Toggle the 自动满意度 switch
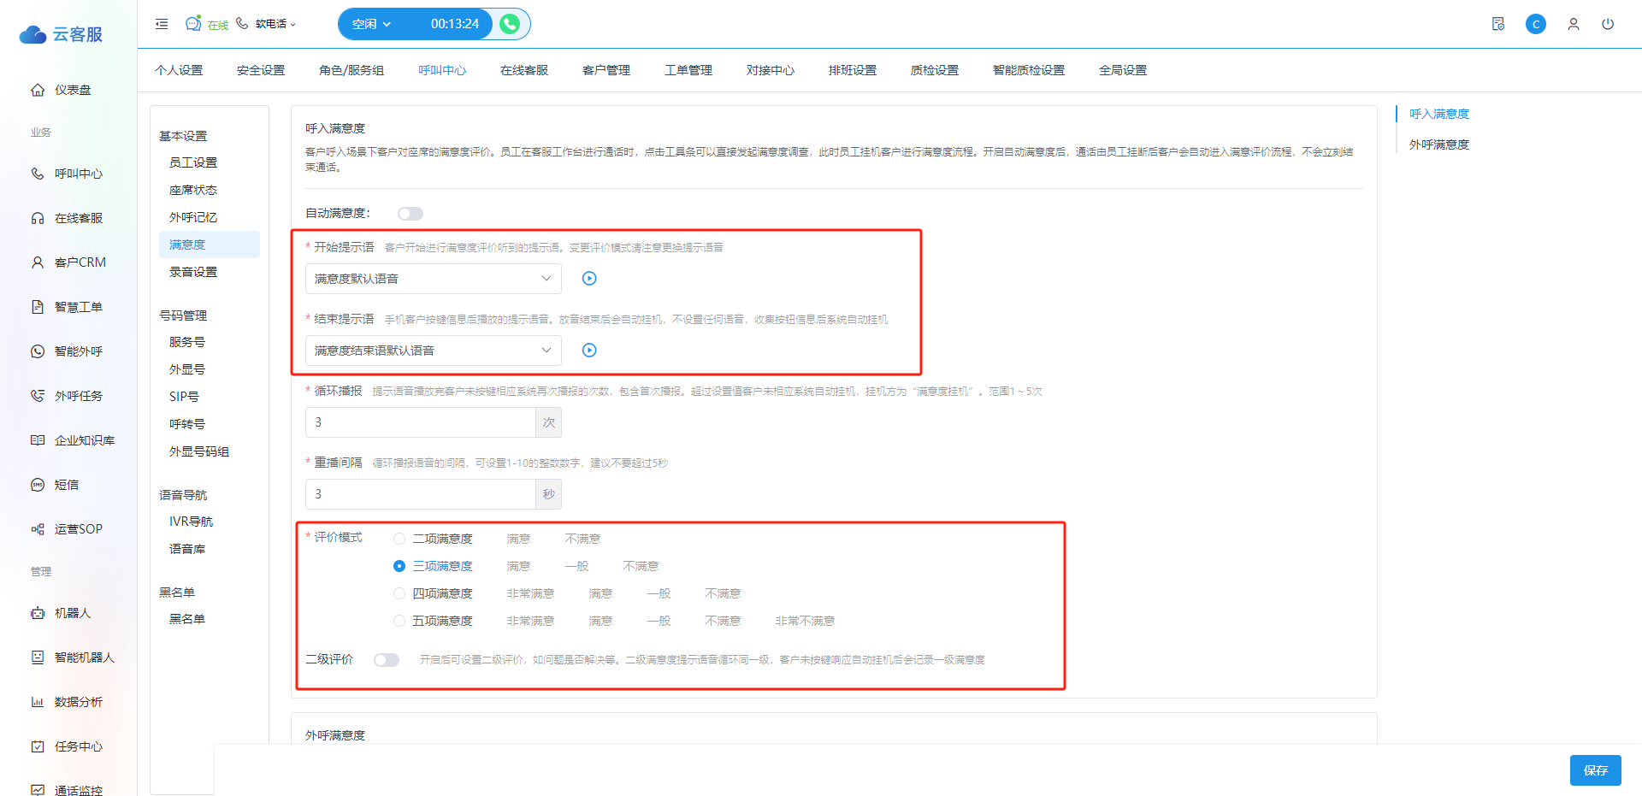Screen dimensions: 1642x796 410,214
